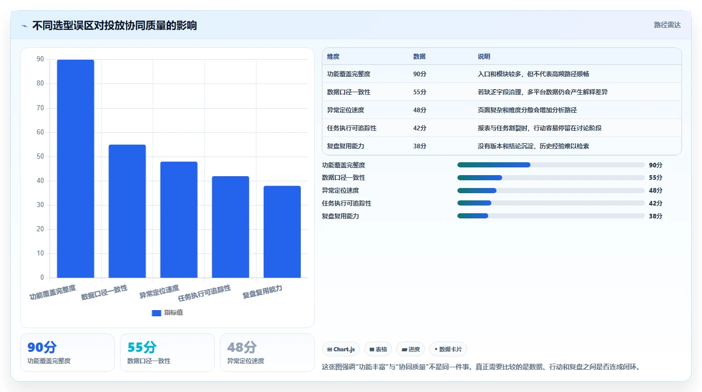Image resolution: width=702 pixels, height=392 pixels.
Task: Click the 42分 value in the table
Action: (x=420, y=128)
